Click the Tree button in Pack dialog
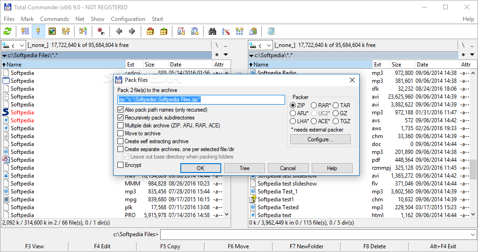The image size is (478, 252). (245, 168)
